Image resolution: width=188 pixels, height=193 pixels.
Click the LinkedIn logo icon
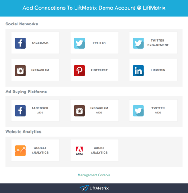coord(138,71)
